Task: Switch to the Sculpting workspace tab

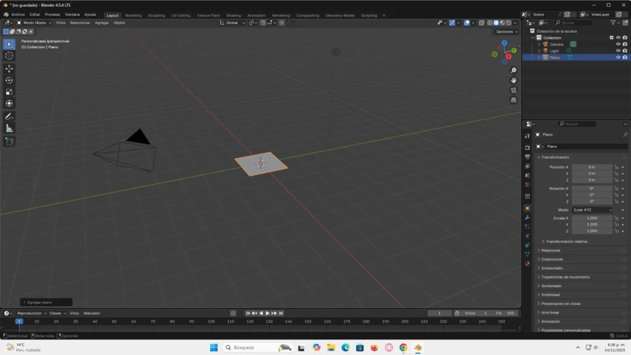Action: (157, 15)
